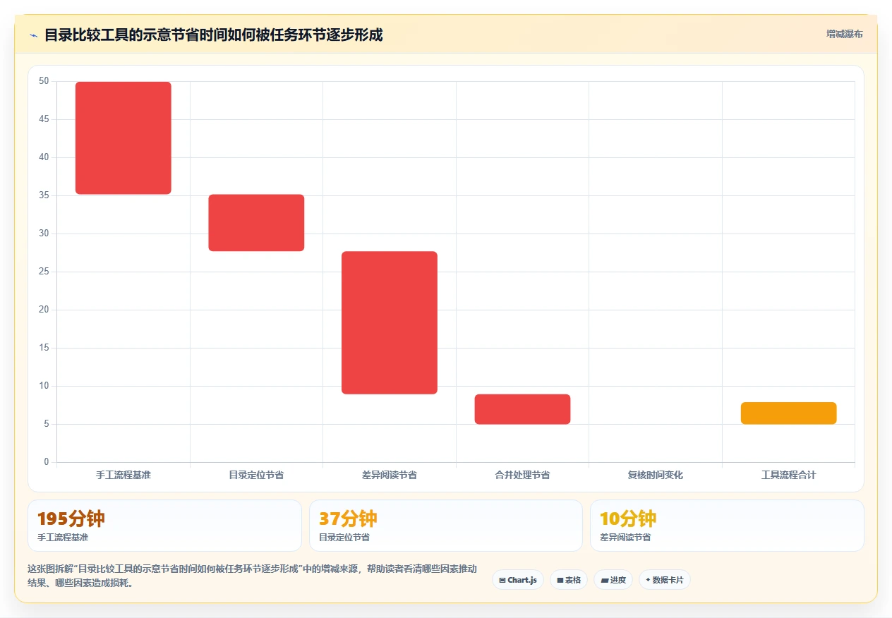Screen dimensions: 892x618
Task: Click the 37分钟 data card
Action: 446,526
